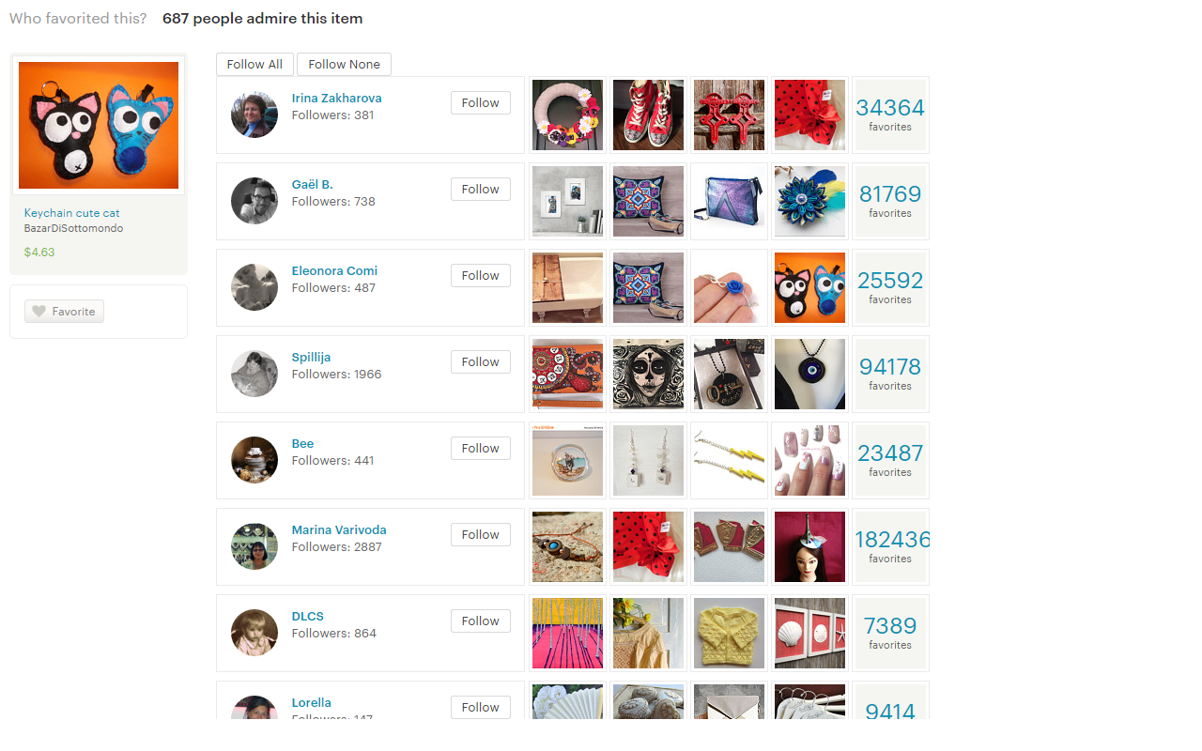
Task: Follow Spillija
Action: pyautogui.click(x=481, y=362)
